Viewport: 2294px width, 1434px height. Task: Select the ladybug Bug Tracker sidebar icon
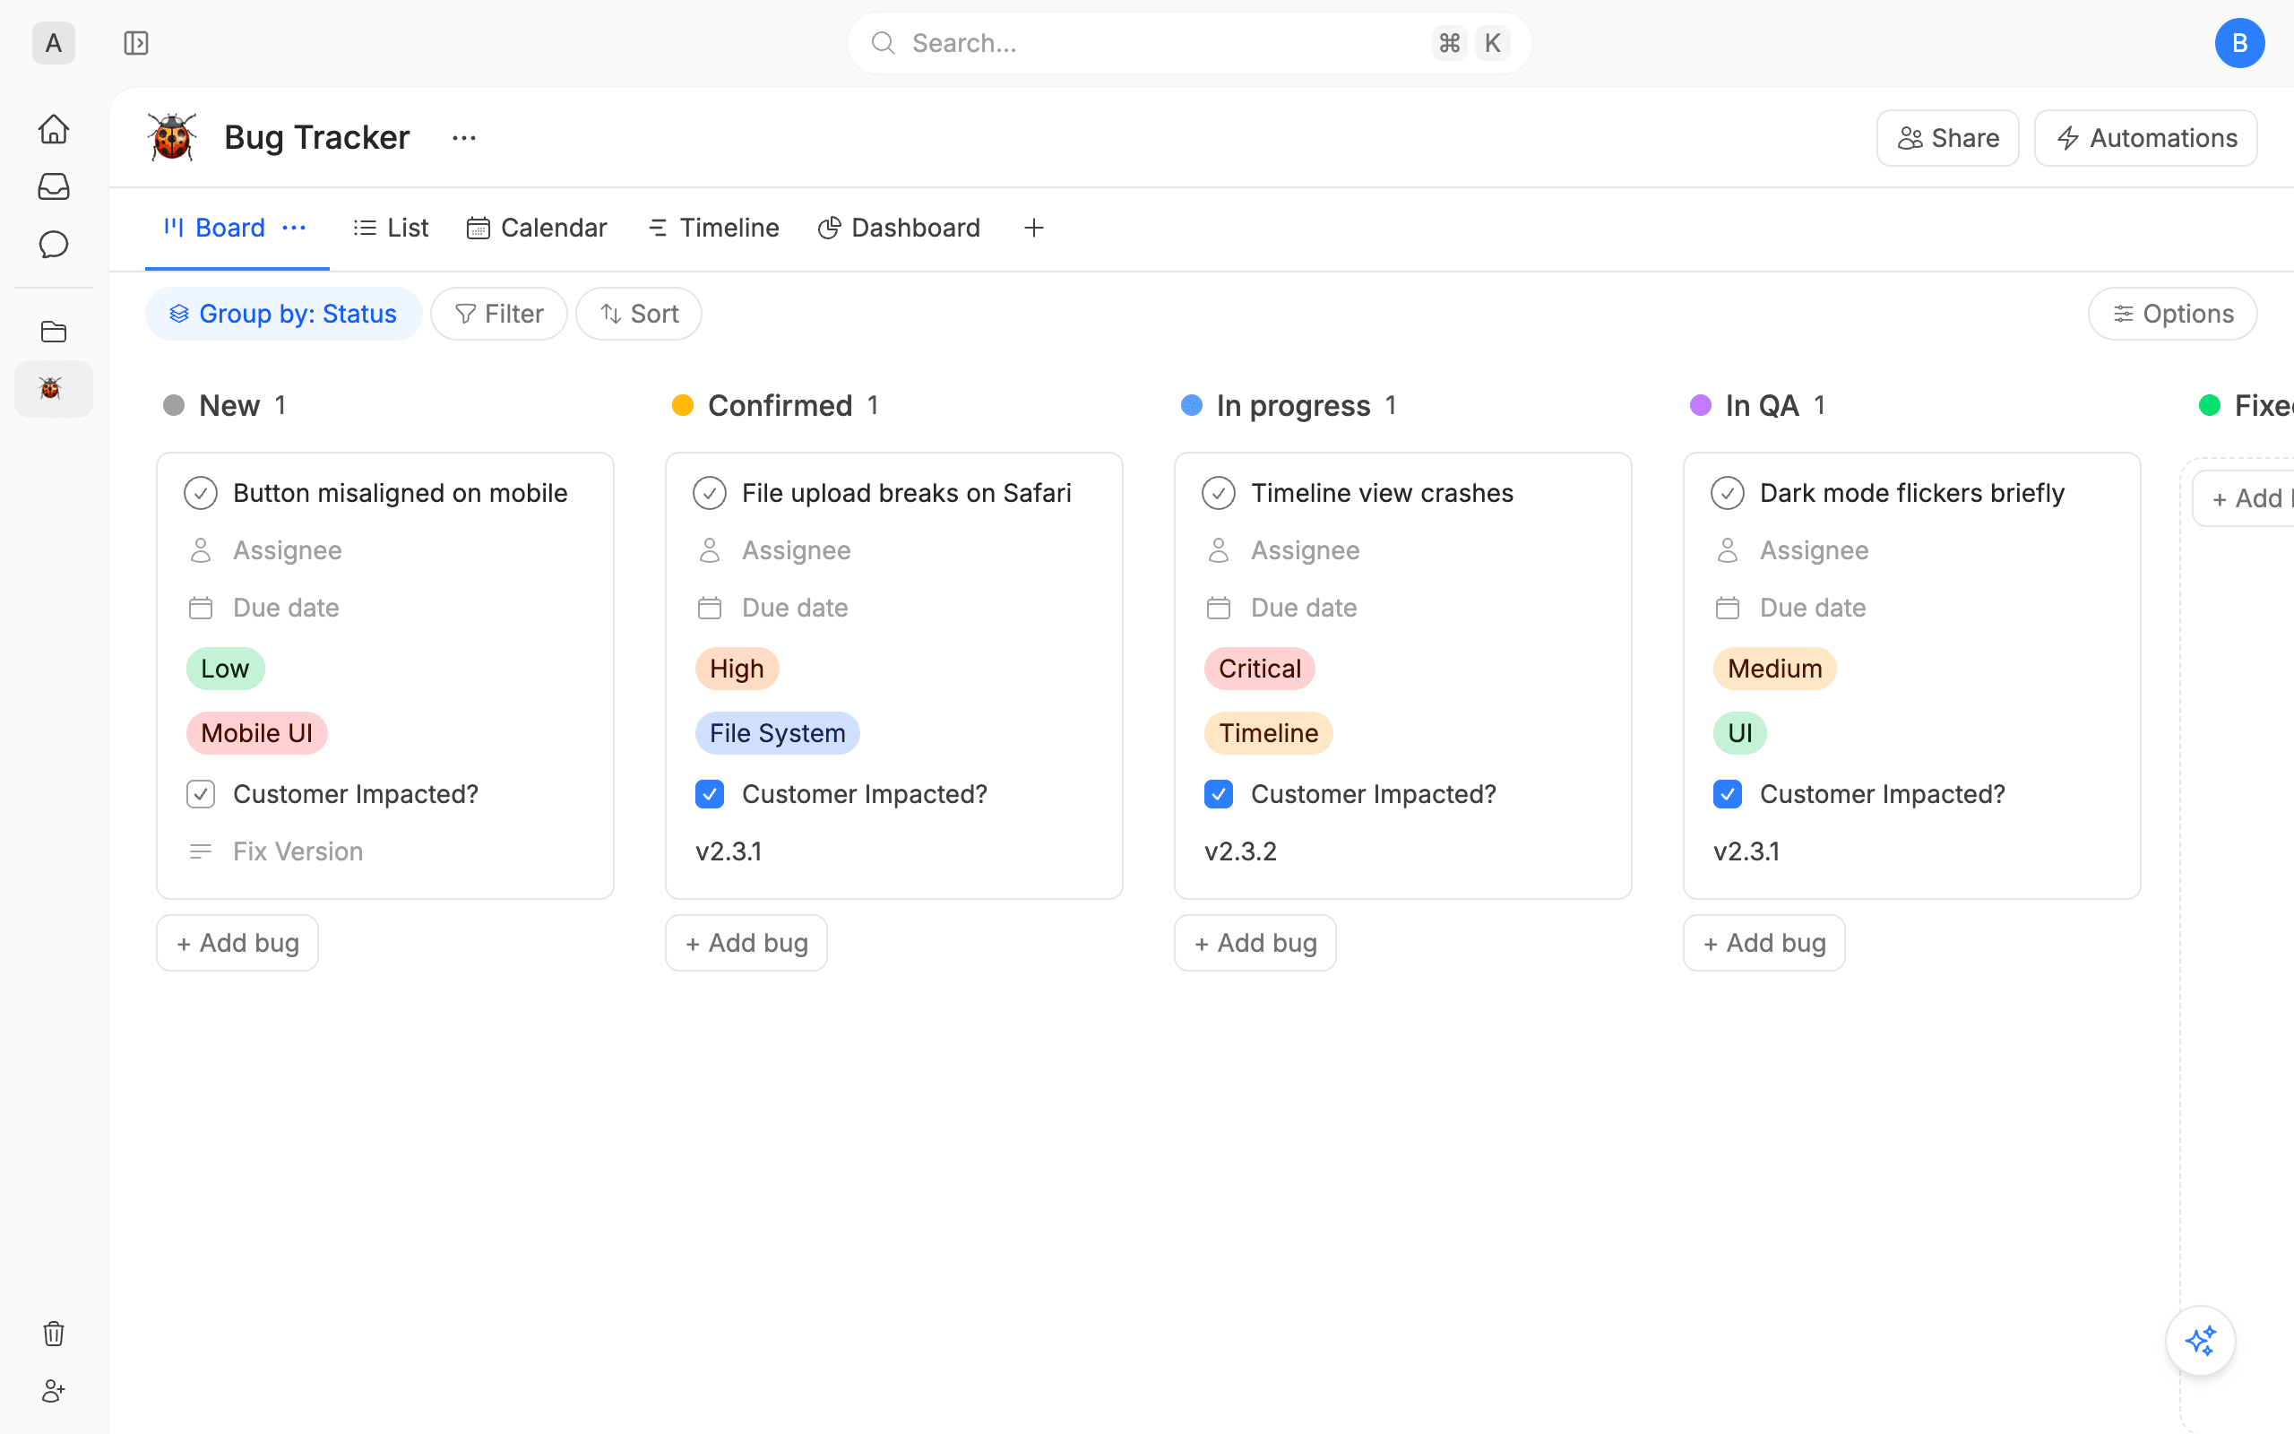pos(54,389)
